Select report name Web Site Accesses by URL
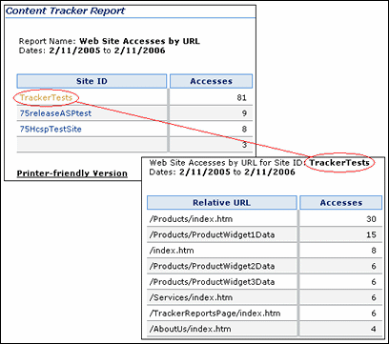This screenshot has width=389, height=344. pos(139,41)
